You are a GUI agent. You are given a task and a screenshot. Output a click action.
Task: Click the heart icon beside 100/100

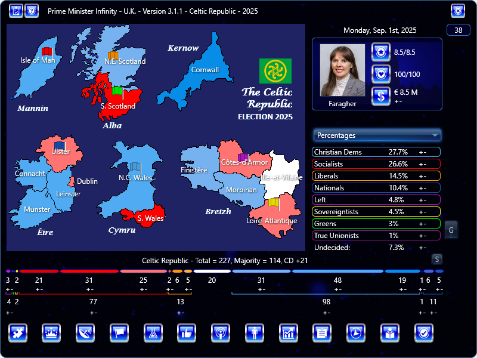(x=380, y=74)
